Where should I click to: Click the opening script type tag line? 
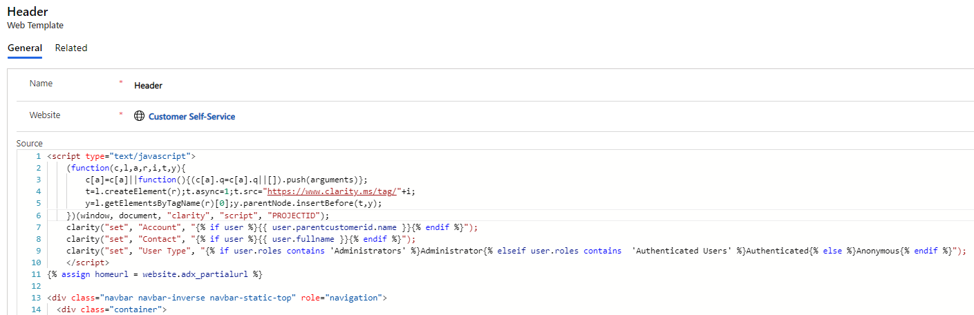122,156
